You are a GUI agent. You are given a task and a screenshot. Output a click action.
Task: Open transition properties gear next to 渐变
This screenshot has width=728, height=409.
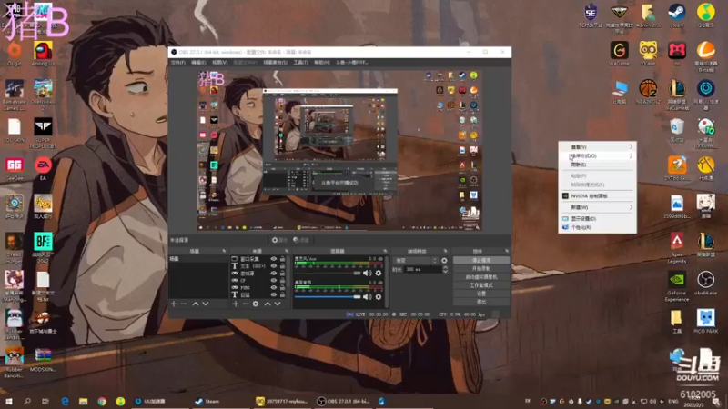tap(444, 261)
